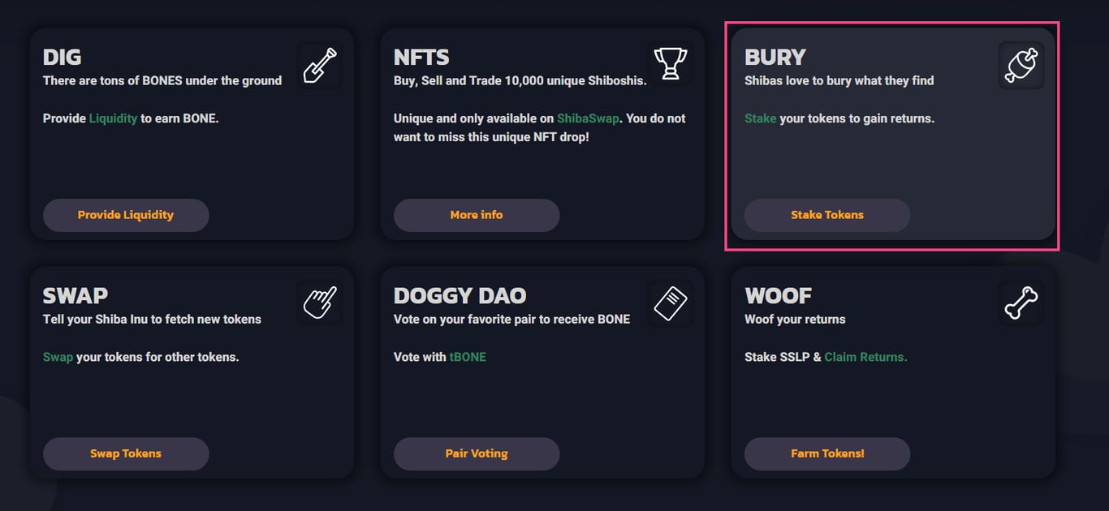Click the NFTS trophy icon

670,64
